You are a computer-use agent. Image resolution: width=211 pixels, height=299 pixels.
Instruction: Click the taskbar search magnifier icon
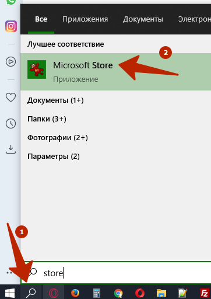31,293
